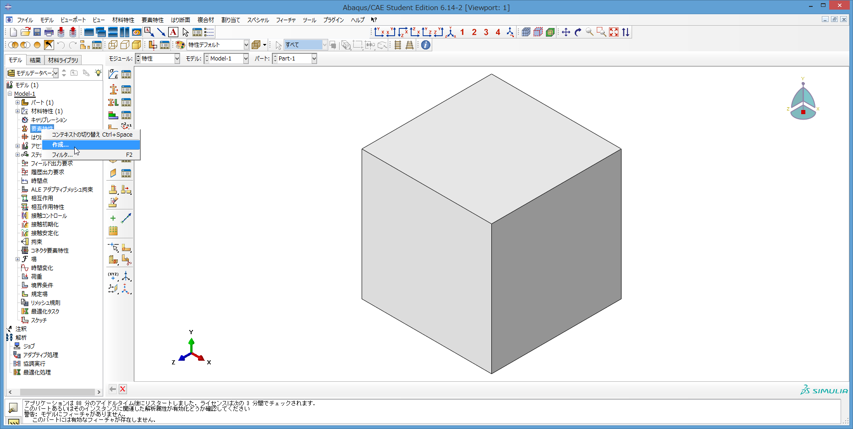Screen dimensions: 853x429
Task: Toggle the highlighted pick-arrow tool icon
Action: 49,45
